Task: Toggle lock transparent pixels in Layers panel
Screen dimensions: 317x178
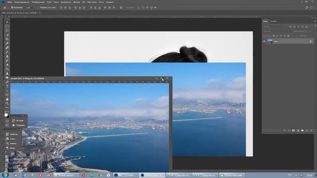Action: (274, 36)
